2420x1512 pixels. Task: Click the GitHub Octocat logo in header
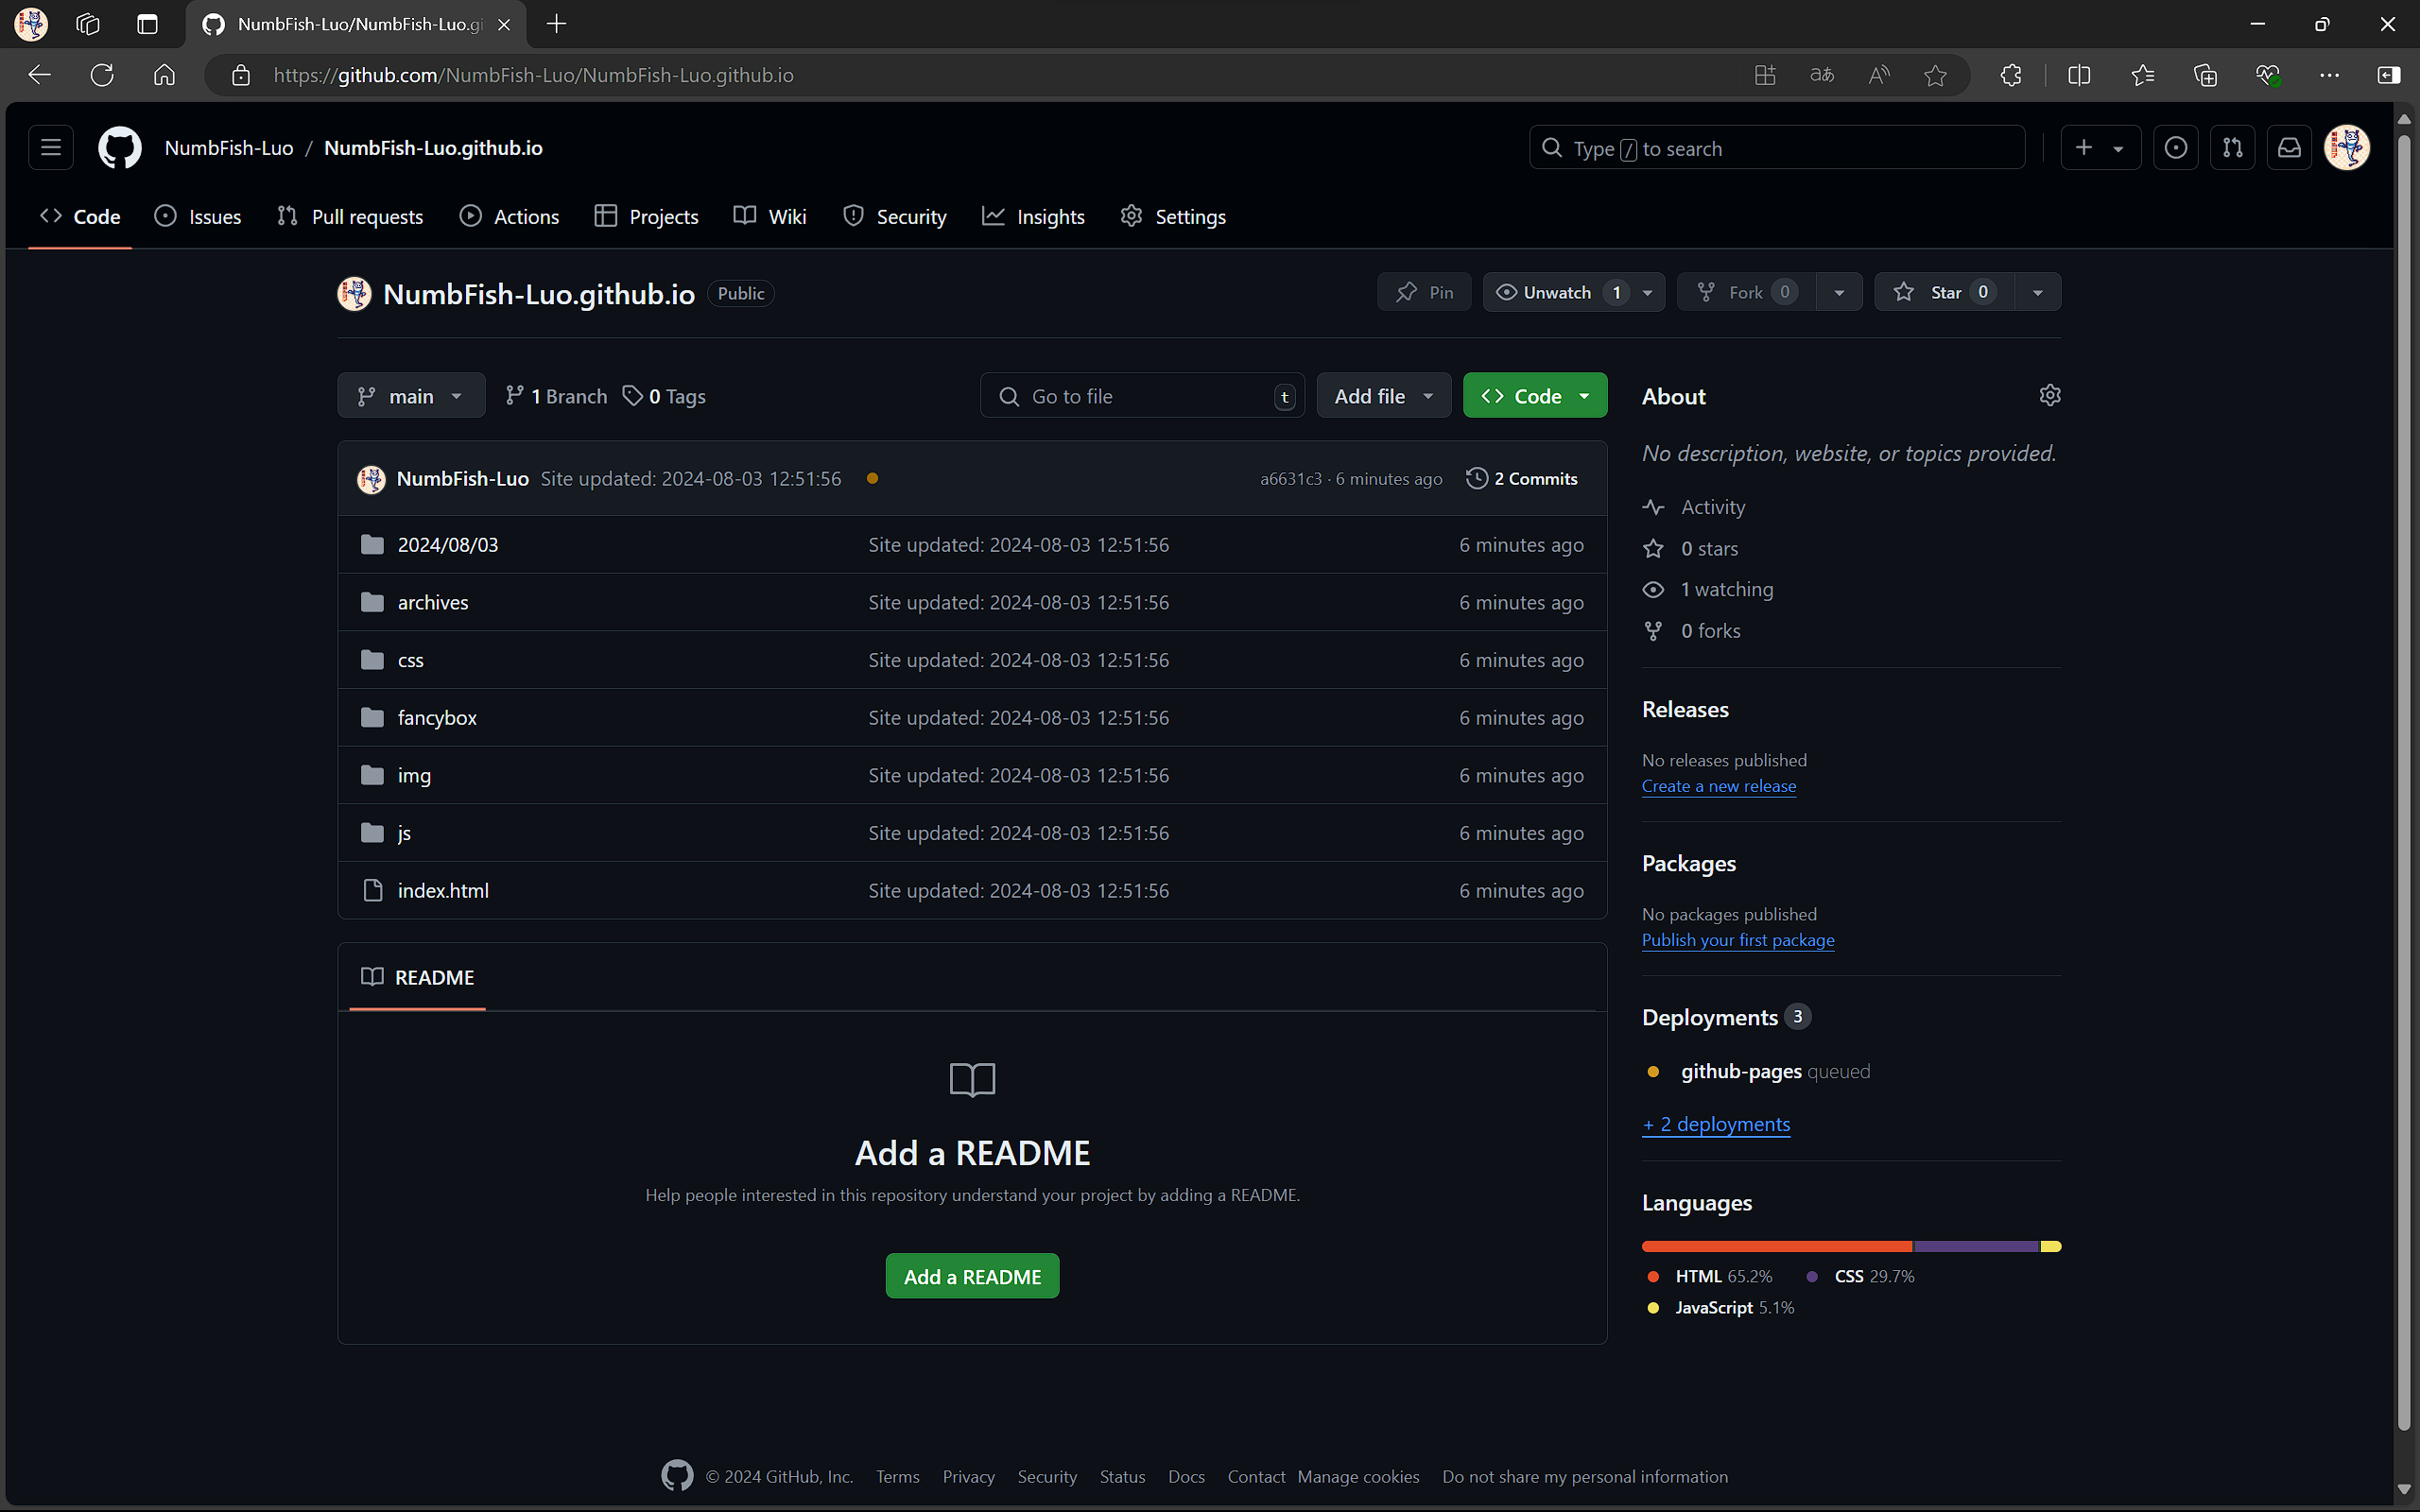(x=120, y=148)
